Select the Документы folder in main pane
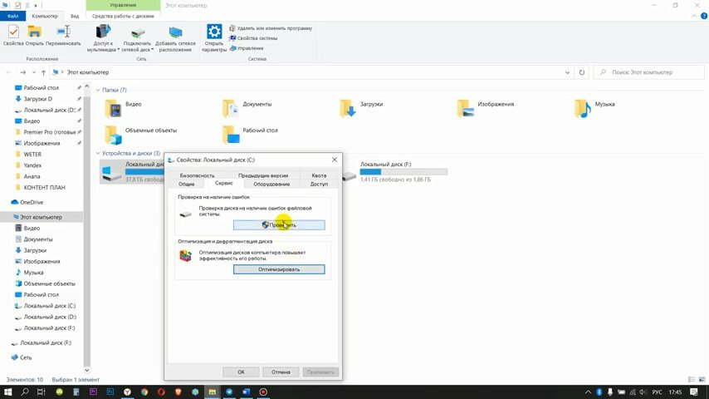 coord(247,108)
